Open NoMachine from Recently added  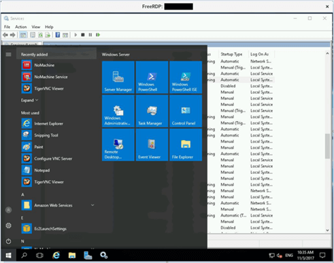coord(44,65)
